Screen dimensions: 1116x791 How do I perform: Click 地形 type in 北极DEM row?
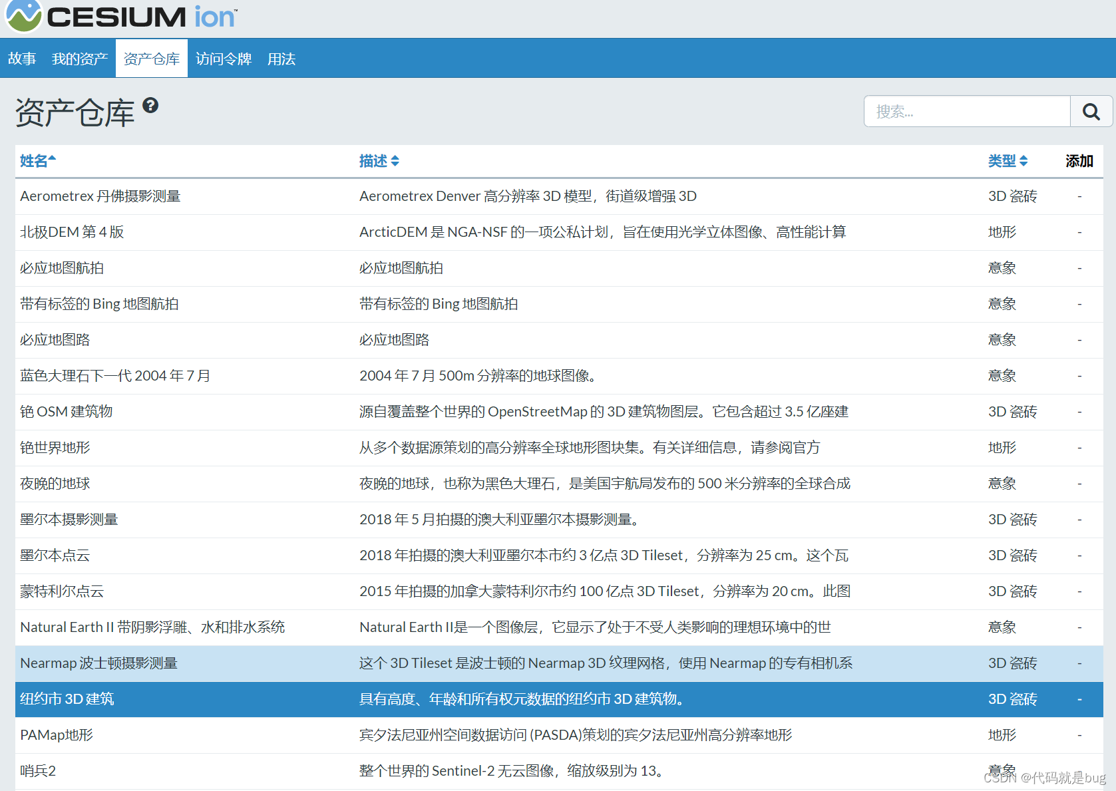1002,232
